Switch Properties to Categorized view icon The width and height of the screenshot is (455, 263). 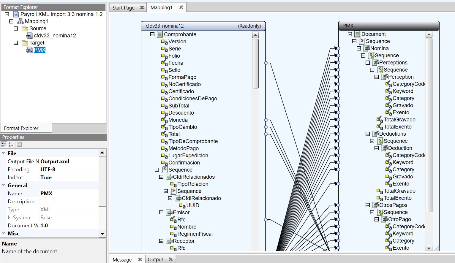point(4,145)
